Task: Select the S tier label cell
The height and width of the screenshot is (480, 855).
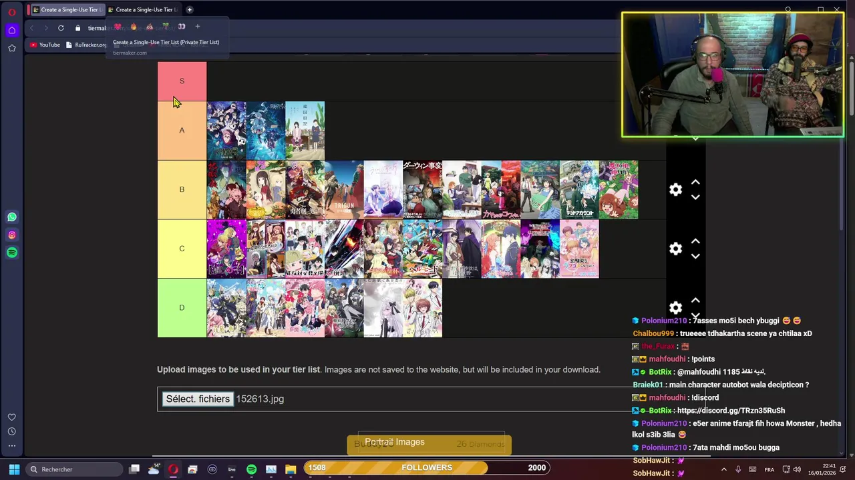Action: tap(182, 81)
